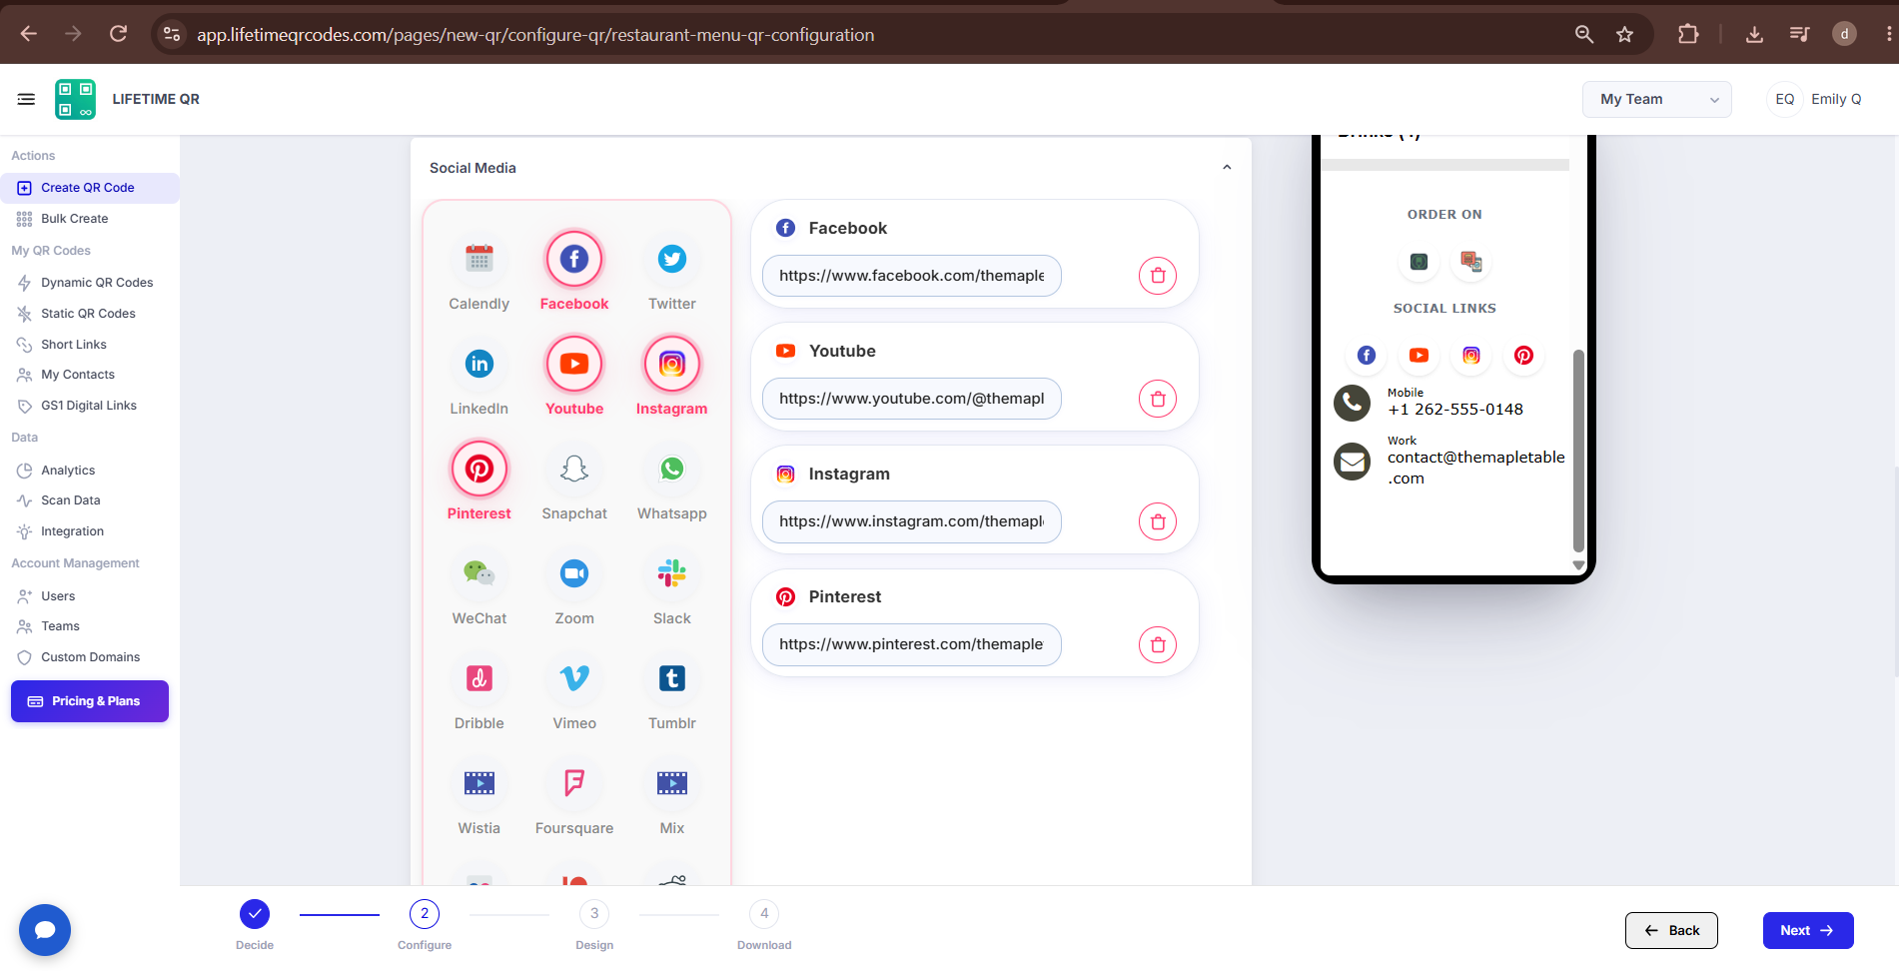Screen dimensions: 1899x971
Task: Add the Vimeo social icon
Action: 574,679
